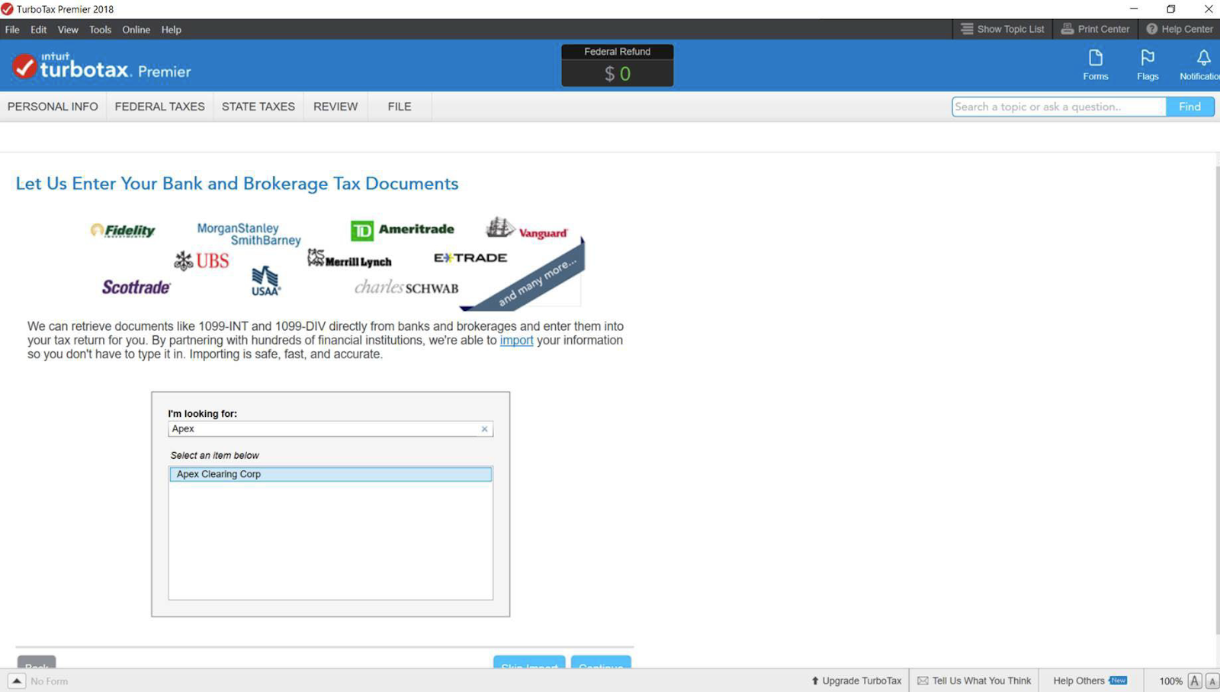Click the 100% zoom level value
Viewport: 1220px width, 692px height.
point(1170,681)
